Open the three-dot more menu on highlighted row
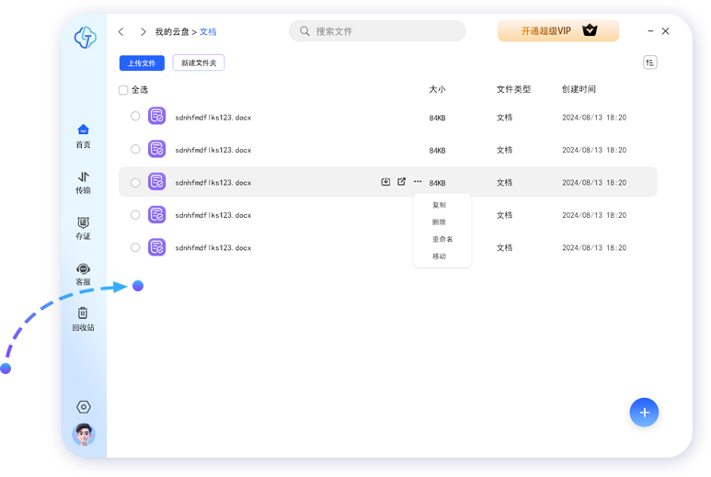Screen dimensions: 711x477 click(418, 182)
